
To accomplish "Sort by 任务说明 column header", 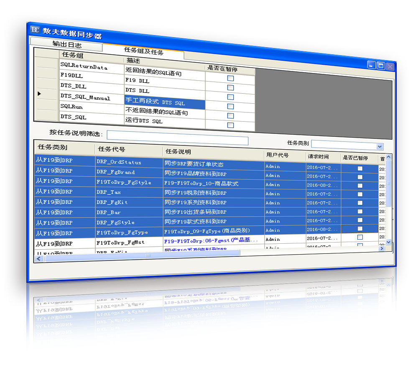I will (178, 151).
